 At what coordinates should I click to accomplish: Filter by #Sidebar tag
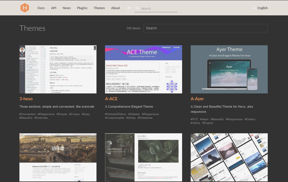[x=134, y=114]
